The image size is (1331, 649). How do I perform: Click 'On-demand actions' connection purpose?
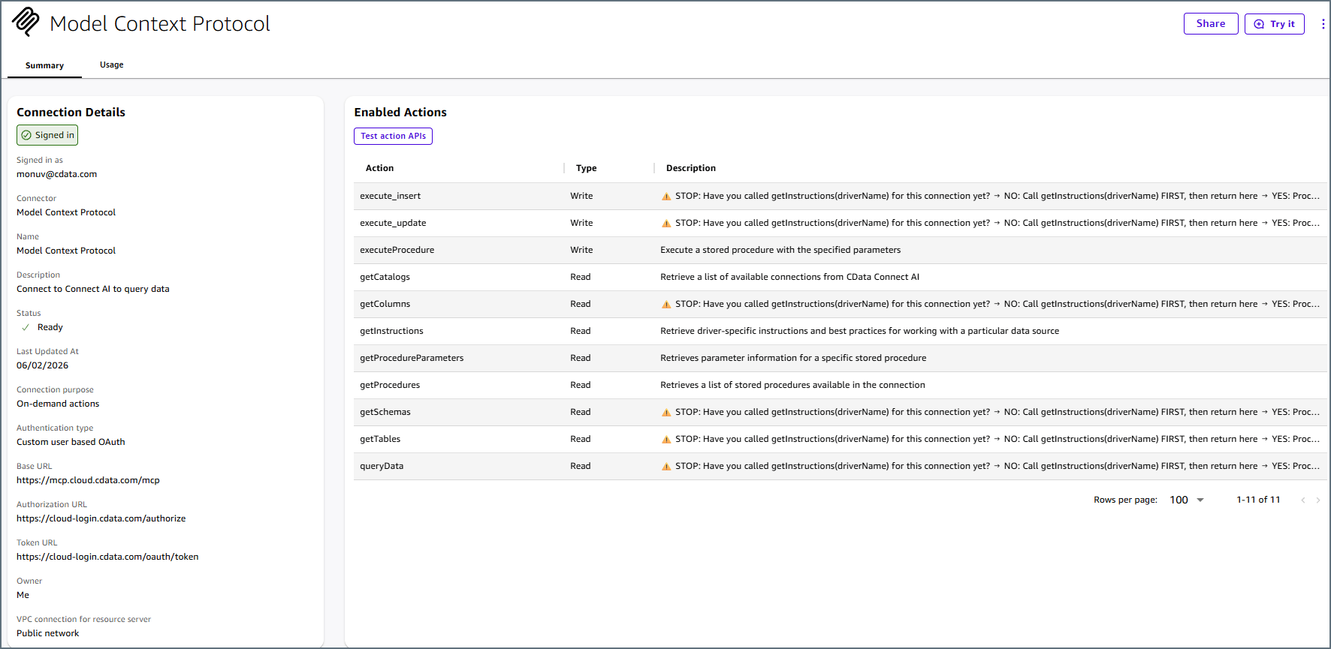click(x=58, y=404)
